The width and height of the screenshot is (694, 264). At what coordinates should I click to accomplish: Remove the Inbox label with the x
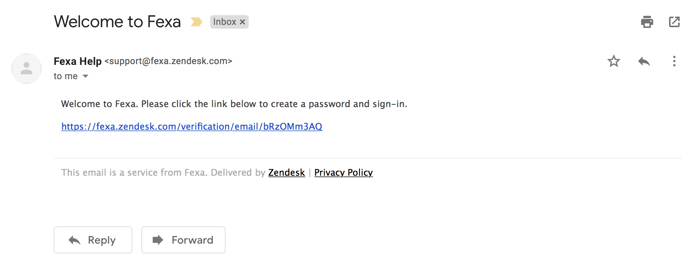[x=243, y=22]
